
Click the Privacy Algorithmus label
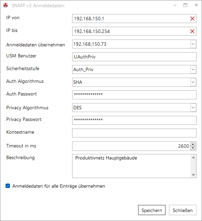click(x=27, y=108)
